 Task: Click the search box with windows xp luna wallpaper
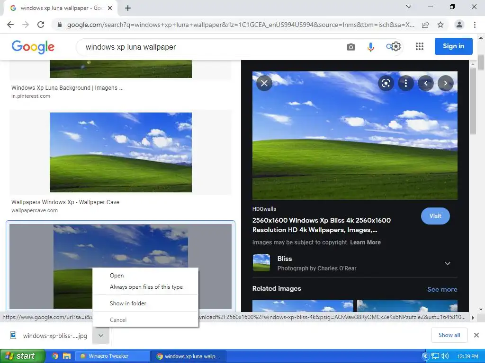[x=210, y=47]
